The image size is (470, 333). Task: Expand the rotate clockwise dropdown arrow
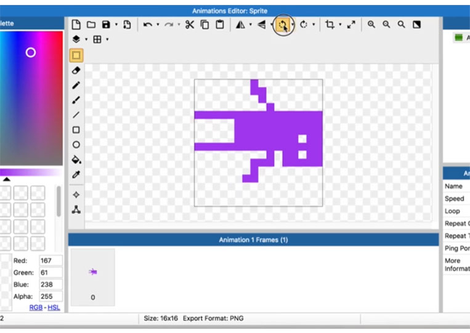tap(314, 25)
